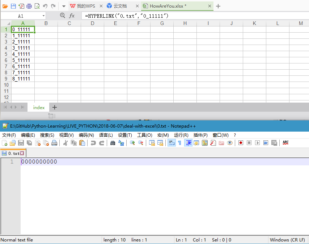
Task: Click the WPS open folder icon
Action: (5, 6)
